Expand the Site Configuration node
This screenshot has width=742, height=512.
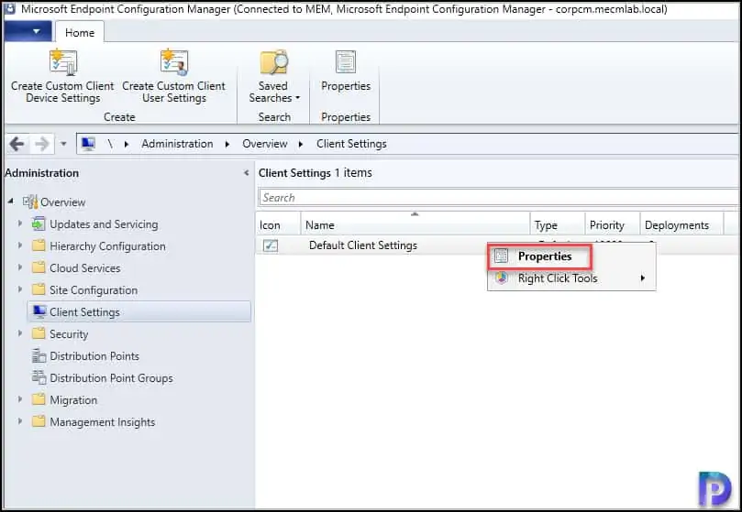pyautogui.click(x=20, y=289)
